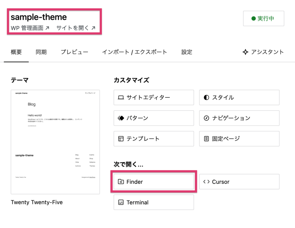The image size is (295, 228).
Task: Click the layout icon on テンプレート
Action: [121, 139]
